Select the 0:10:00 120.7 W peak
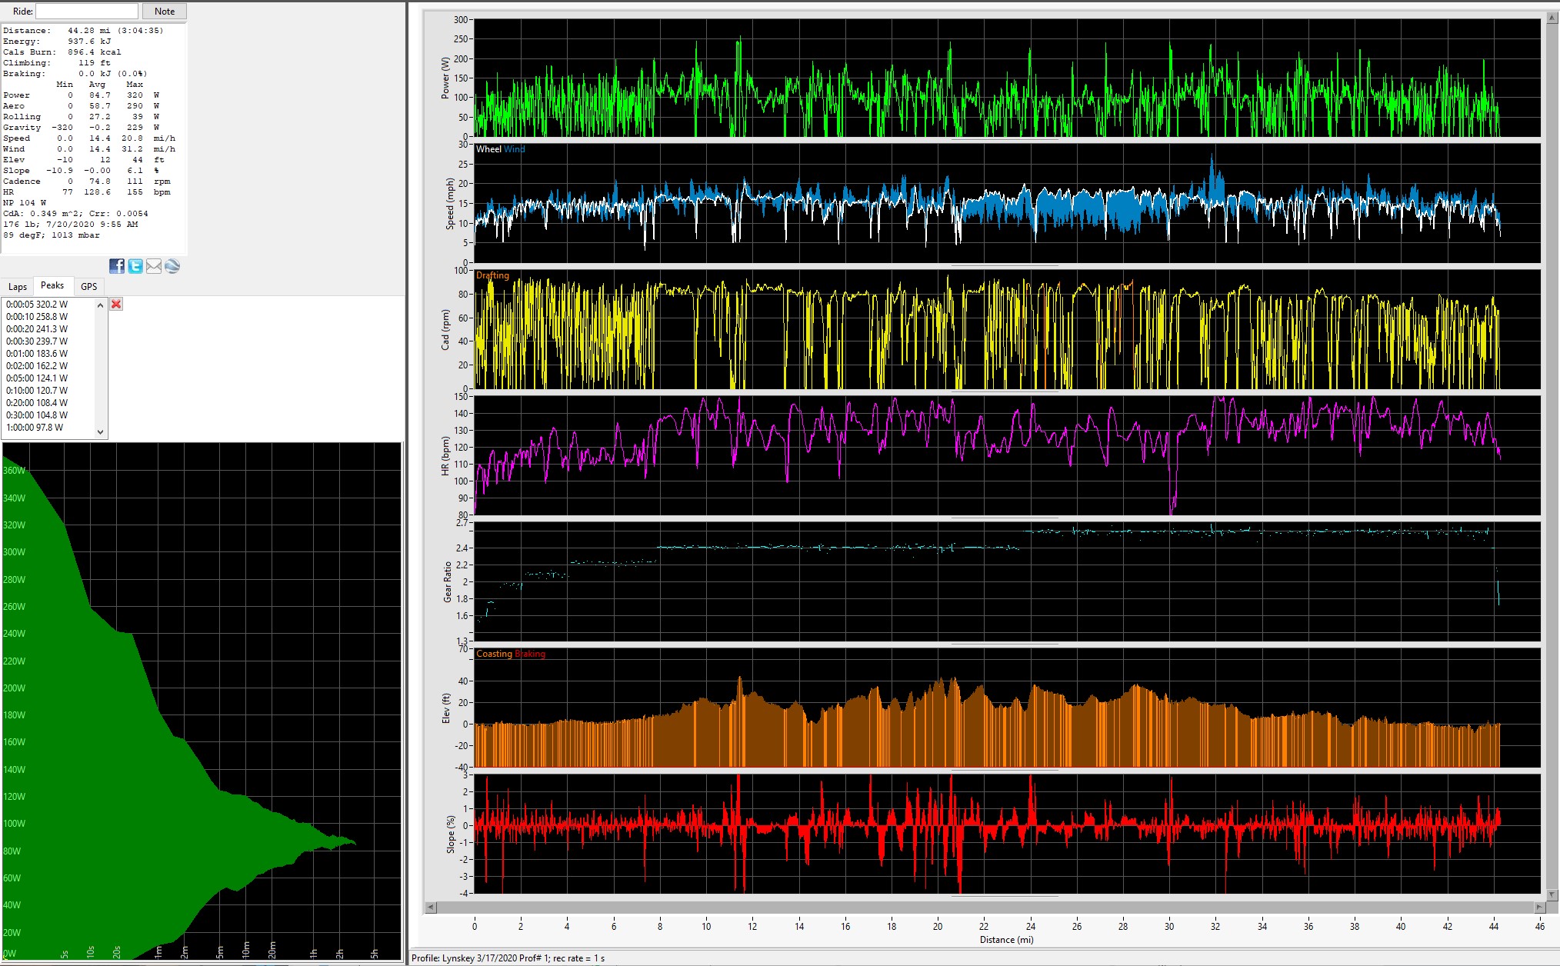The width and height of the screenshot is (1560, 966). click(x=37, y=391)
